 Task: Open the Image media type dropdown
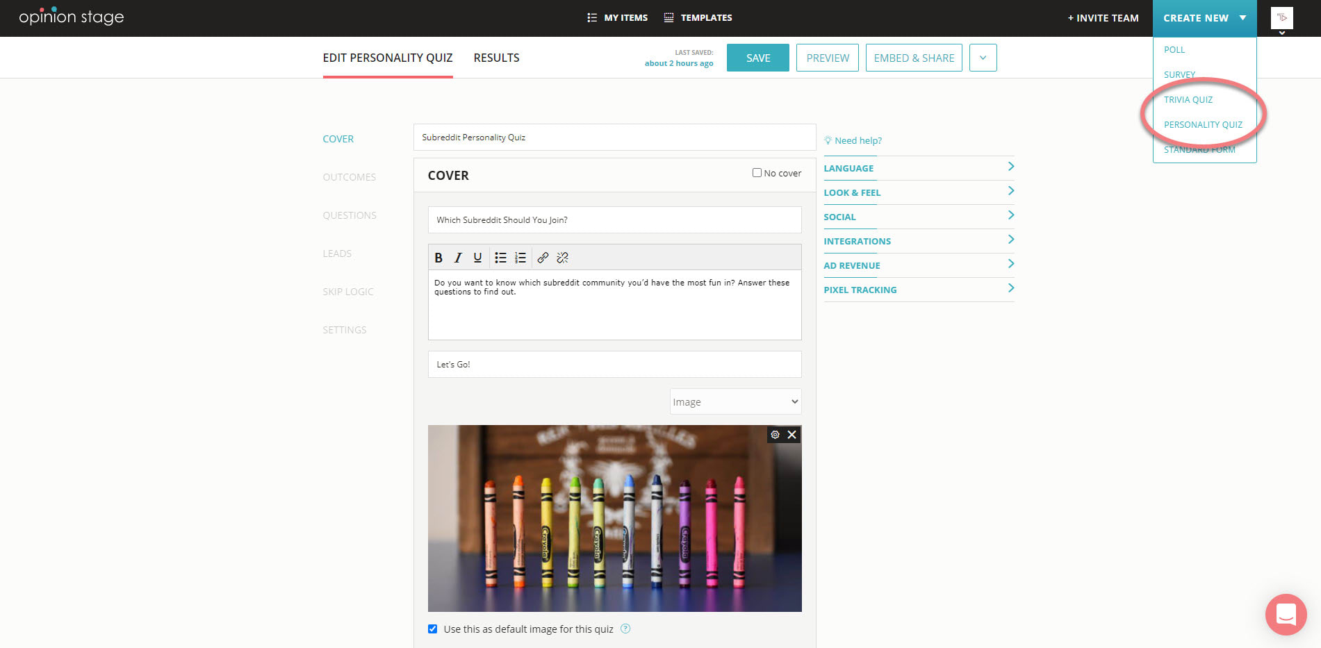point(735,402)
